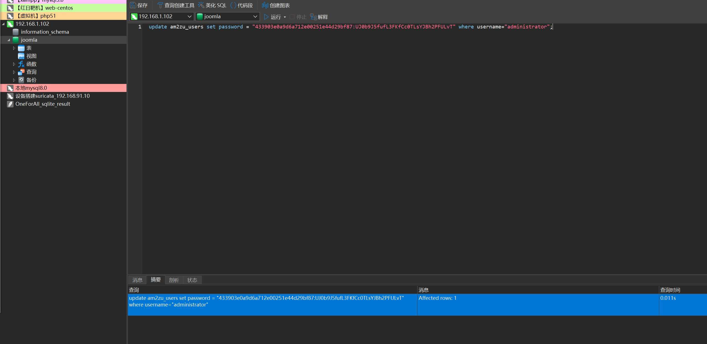Image resolution: width=707 pixels, height=344 pixels.
Task: Click the Explain (解释) icon
Action: coord(313,17)
